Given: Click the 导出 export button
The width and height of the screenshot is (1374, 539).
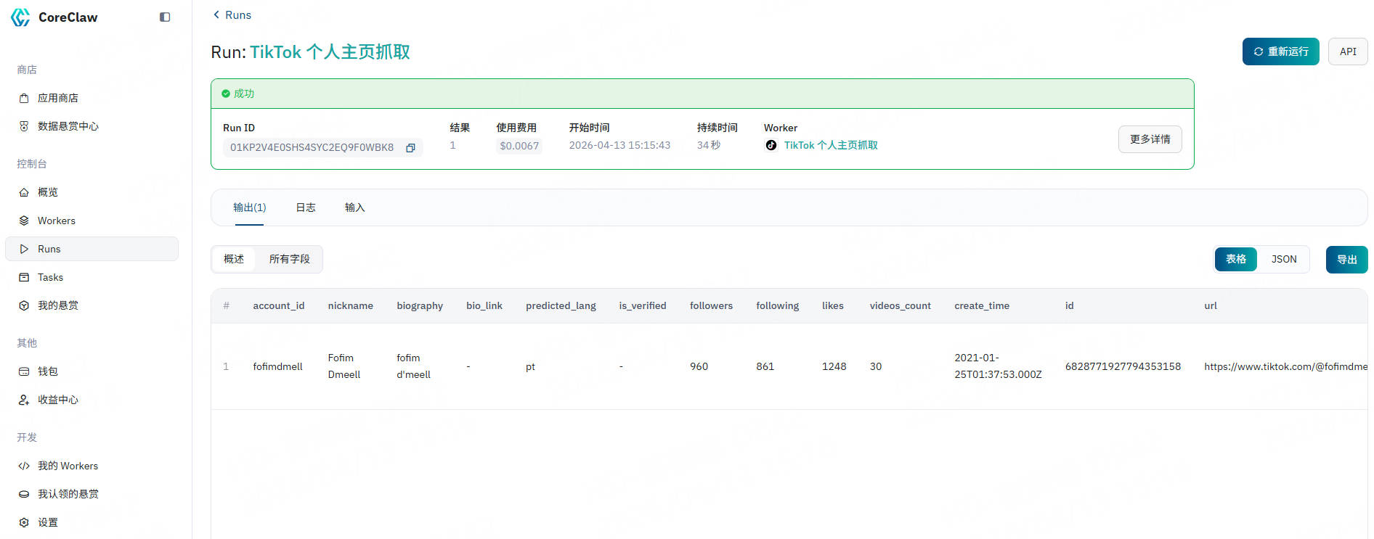Looking at the screenshot, I should pos(1346,260).
